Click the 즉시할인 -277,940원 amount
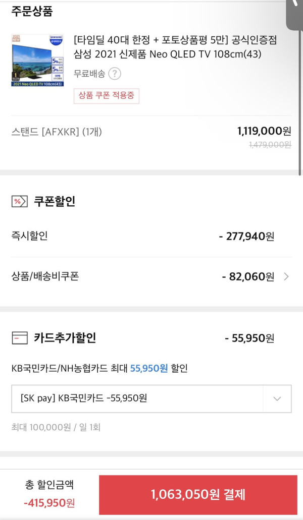 (x=246, y=237)
